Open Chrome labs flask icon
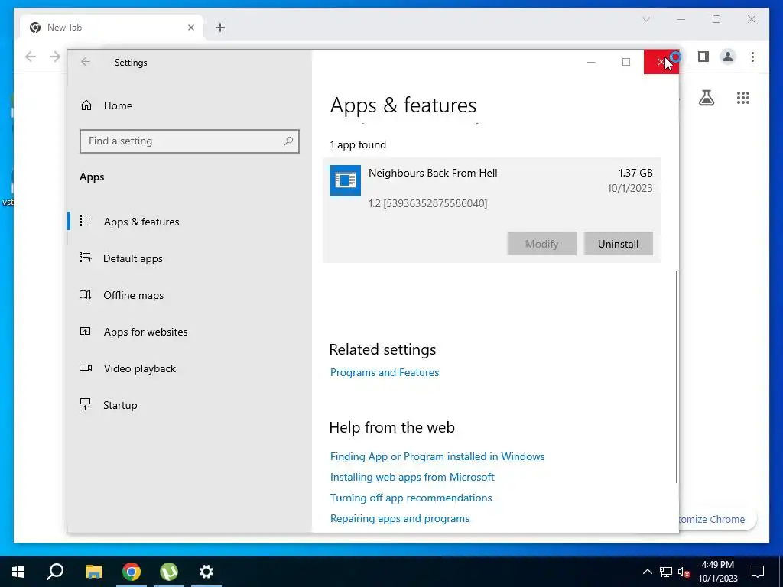Image resolution: width=783 pixels, height=587 pixels. [706, 98]
